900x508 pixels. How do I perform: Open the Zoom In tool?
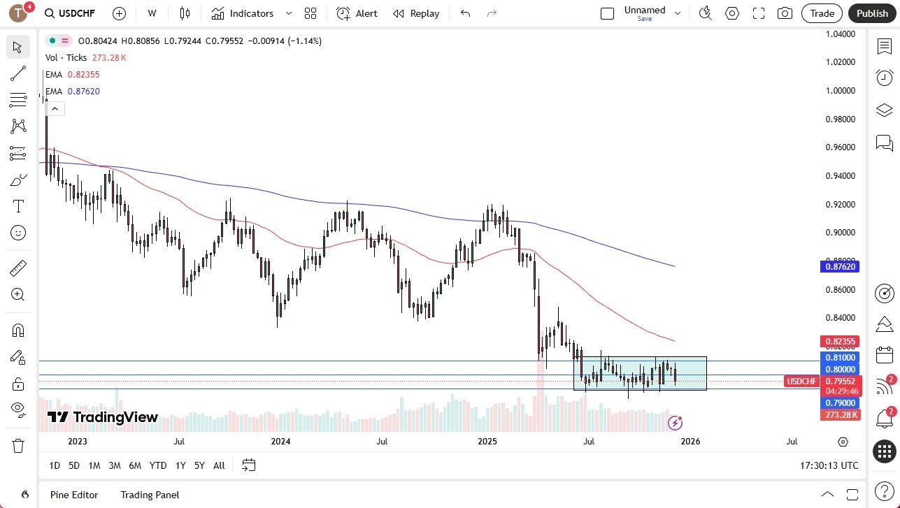[x=18, y=294]
